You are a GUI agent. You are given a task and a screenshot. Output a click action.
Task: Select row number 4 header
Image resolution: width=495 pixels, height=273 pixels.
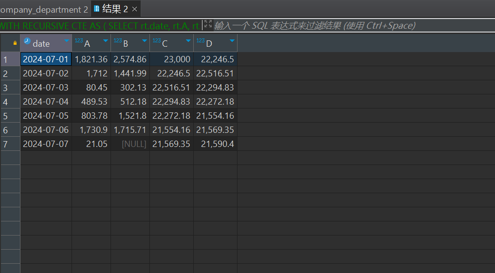pyautogui.click(x=10, y=102)
